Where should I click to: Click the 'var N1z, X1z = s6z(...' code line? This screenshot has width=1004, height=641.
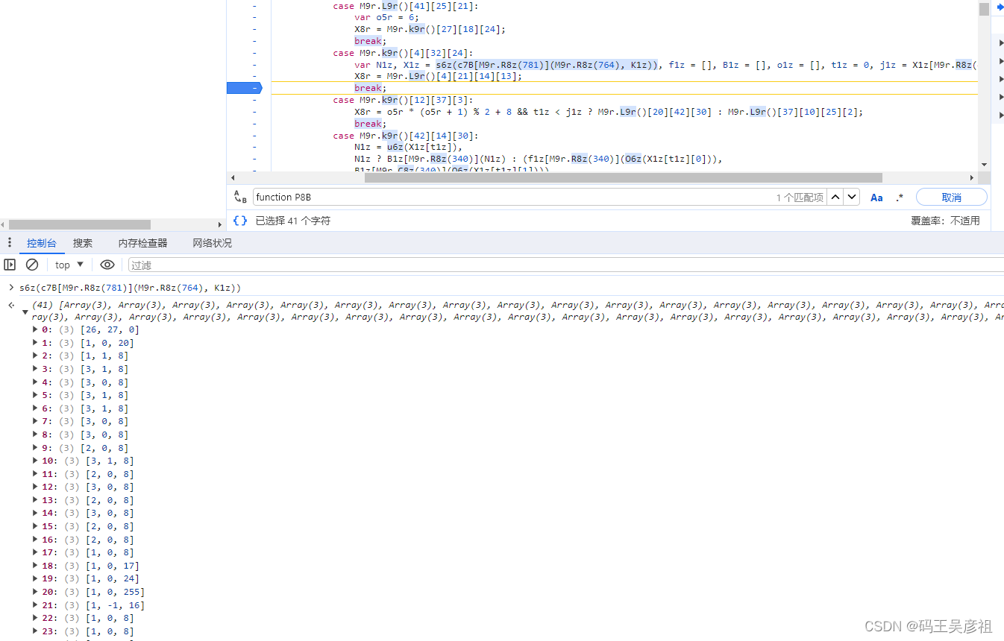(x=665, y=65)
